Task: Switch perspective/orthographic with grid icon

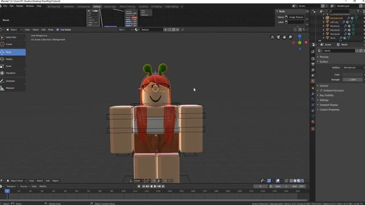Action: coord(273,37)
